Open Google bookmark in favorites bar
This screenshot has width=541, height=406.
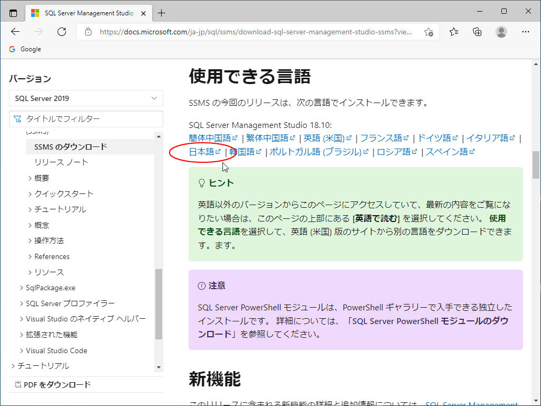[x=25, y=49]
